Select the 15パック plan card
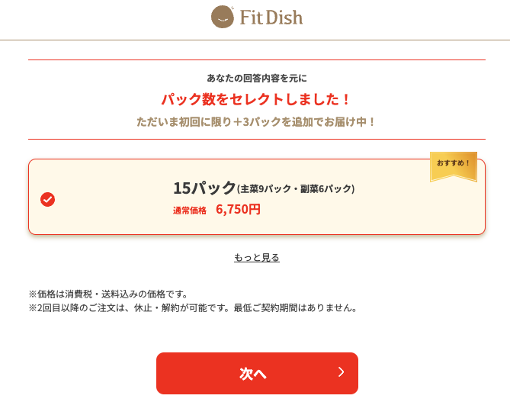 257,197
